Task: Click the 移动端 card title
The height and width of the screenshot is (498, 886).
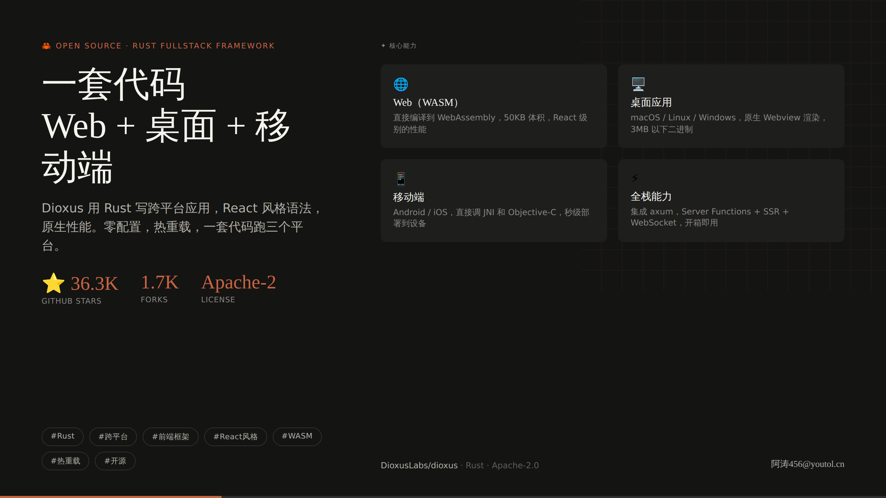Action: pos(409,197)
